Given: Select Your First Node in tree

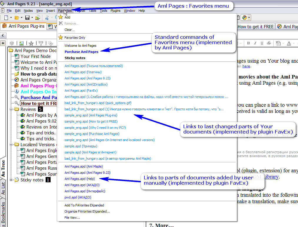Looking at the screenshot, I should click(x=36, y=56).
